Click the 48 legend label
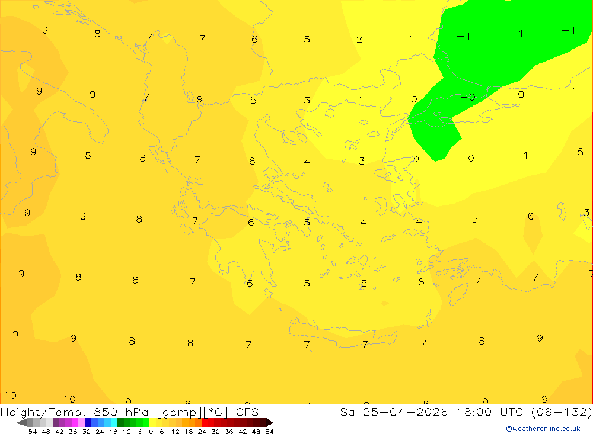This screenshot has height=434, width=593. point(256,432)
